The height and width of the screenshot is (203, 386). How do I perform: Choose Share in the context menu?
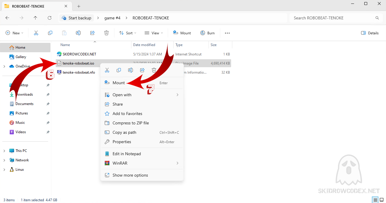click(x=142, y=104)
